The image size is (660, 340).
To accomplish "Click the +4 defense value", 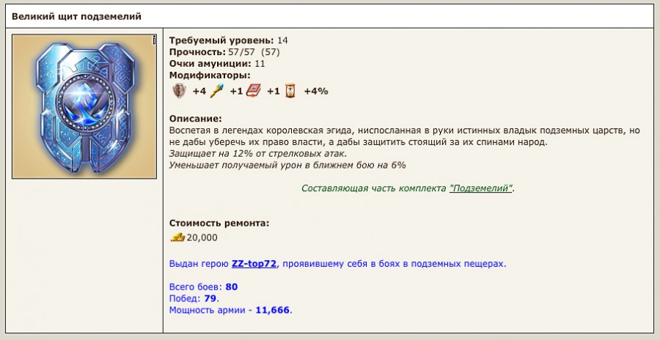I will click(x=199, y=92).
